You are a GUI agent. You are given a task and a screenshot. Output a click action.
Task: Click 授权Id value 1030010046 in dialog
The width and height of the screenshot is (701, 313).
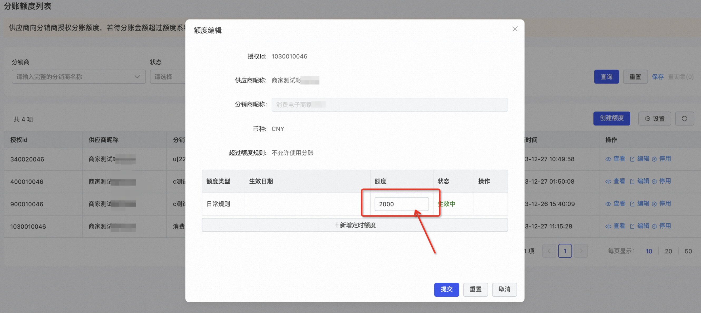coord(289,56)
